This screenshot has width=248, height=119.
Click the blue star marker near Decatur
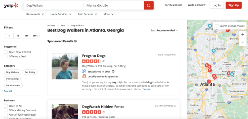pos(232,74)
